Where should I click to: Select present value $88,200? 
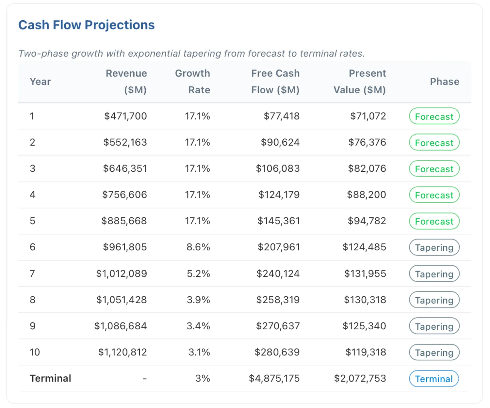367,195
